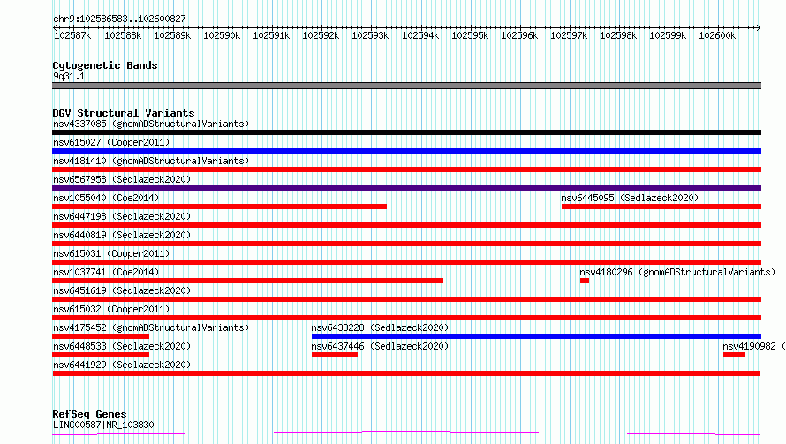
Task: Open the Cytogenetic Bands track title
Action: [105, 65]
